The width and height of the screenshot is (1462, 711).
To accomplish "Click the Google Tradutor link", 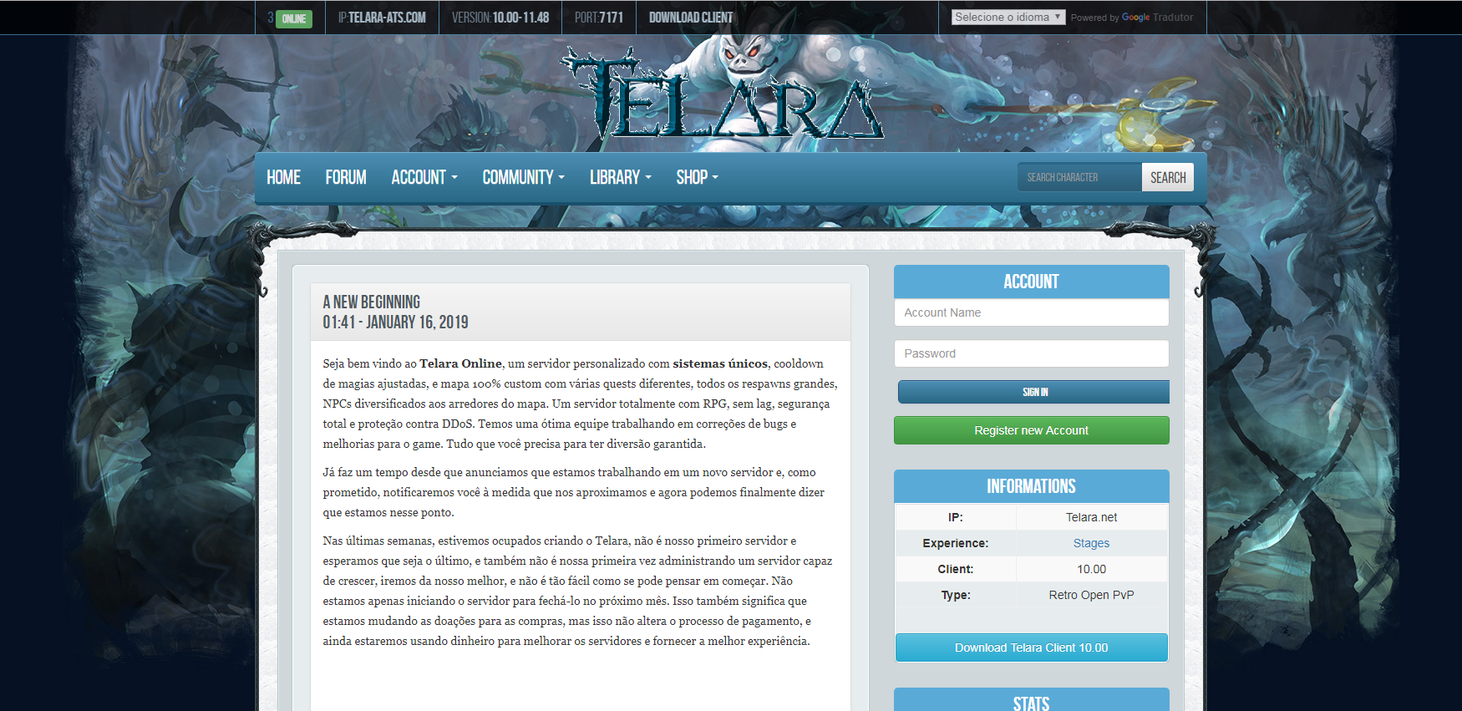I will coord(1157,17).
